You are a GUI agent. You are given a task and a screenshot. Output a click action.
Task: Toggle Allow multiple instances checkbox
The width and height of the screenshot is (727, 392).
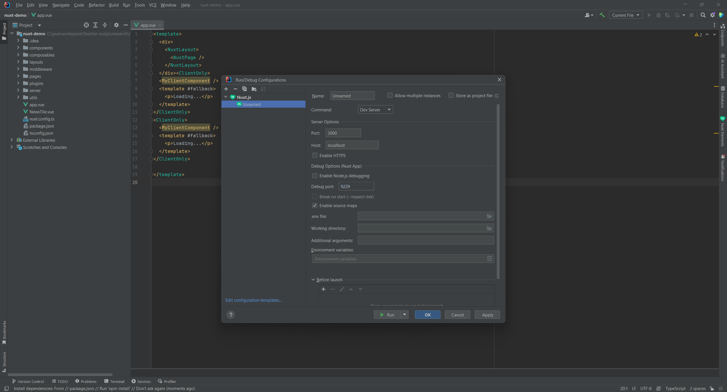(x=390, y=95)
